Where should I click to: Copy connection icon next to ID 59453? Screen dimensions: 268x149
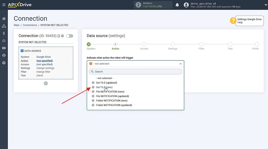click(59, 36)
